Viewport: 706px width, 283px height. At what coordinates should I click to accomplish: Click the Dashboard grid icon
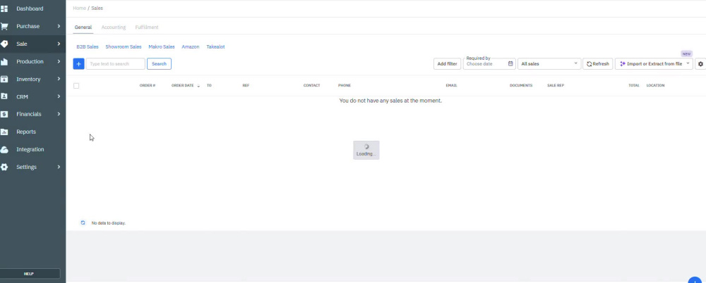(4, 8)
